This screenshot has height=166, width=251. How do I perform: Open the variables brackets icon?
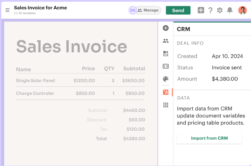point(166,66)
